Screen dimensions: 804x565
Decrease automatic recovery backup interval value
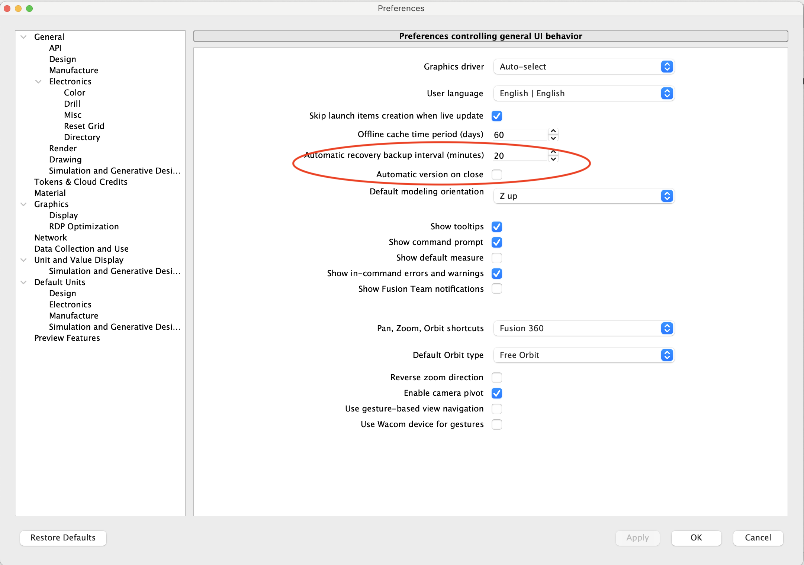(x=553, y=159)
